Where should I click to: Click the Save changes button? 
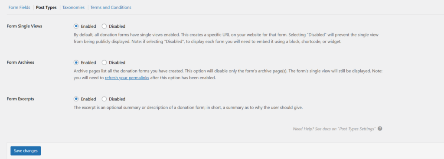coord(26,151)
